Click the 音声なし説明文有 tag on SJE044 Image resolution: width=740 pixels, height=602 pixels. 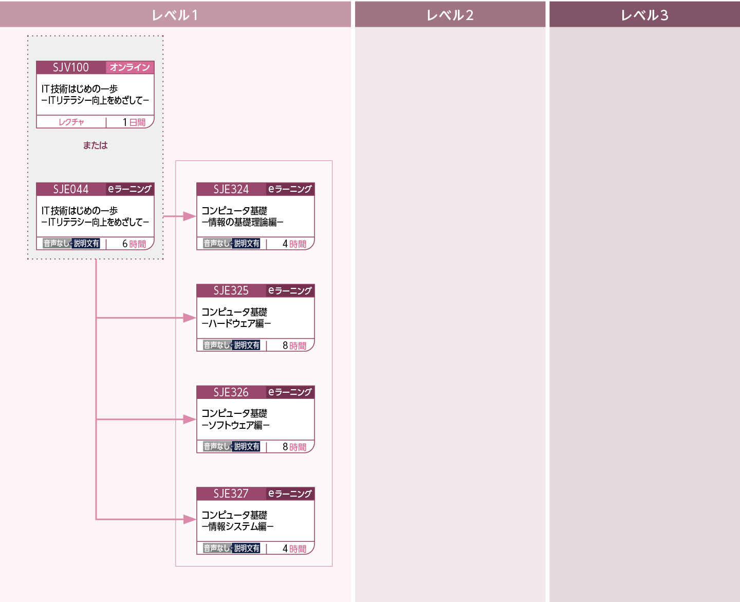(x=71, y=244)
